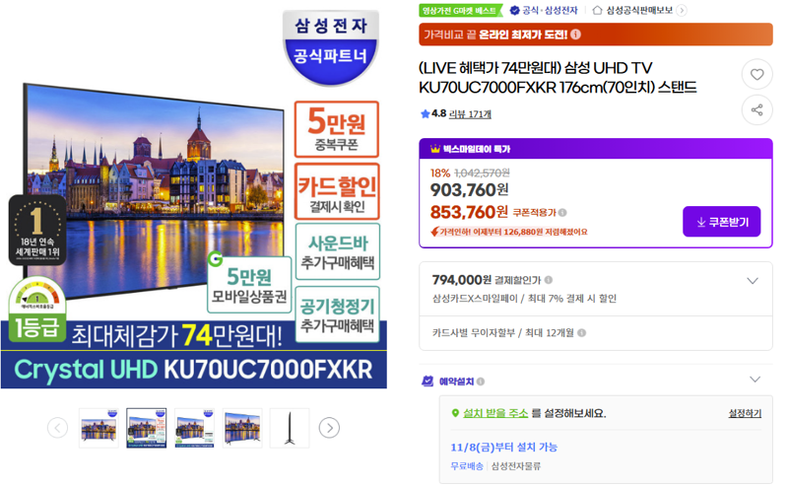Select third product thumbnail image
This screenshot has width=788, height=486.
[194, 428]
